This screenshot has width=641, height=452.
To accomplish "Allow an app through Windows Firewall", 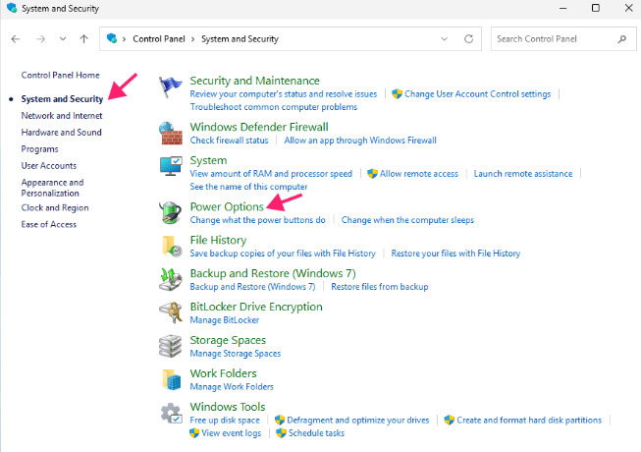I will 360,141.
